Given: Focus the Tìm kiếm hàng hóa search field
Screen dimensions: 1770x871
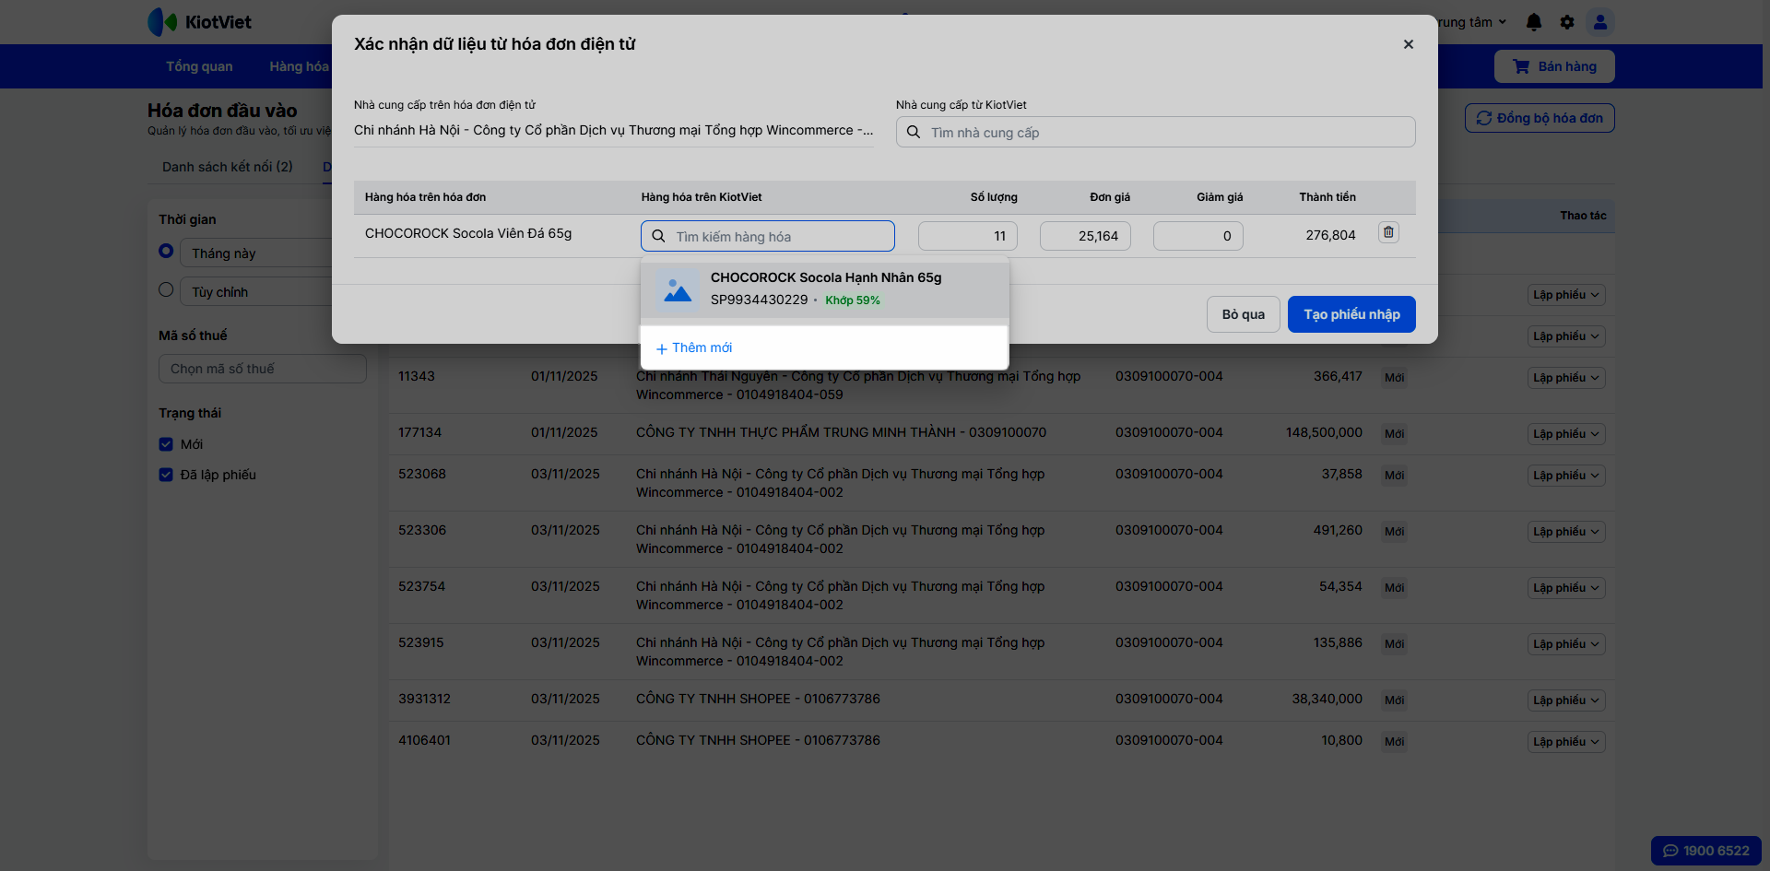Looking at the screenshot, I should (768, 236).
